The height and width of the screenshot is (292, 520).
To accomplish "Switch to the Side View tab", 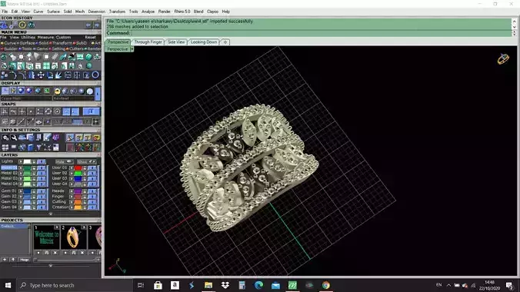I will click(x=176, y=42).
